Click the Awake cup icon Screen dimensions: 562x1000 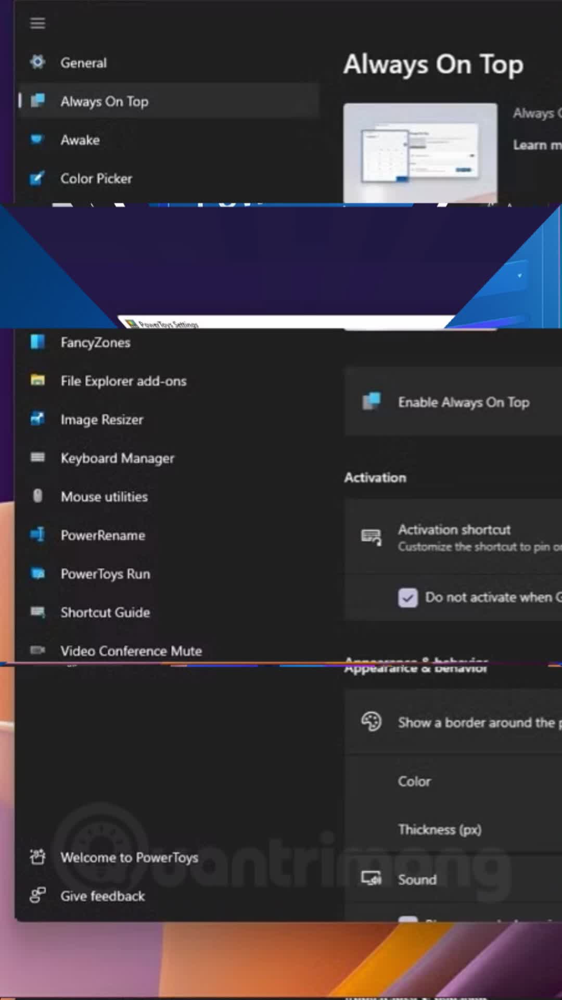(x=37, y=139)
